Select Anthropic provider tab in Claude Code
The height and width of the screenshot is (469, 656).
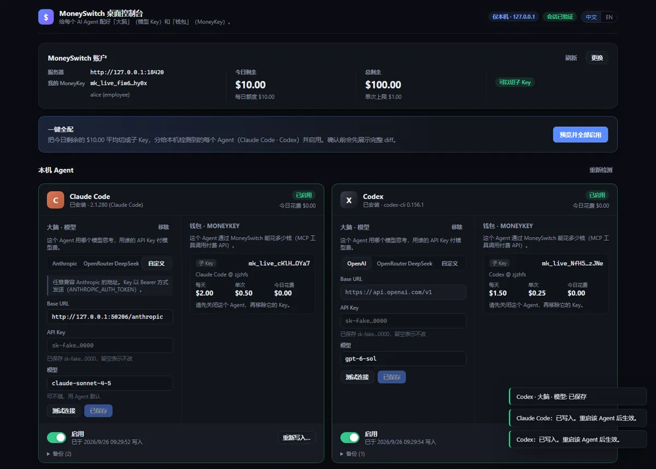[65, 263]
